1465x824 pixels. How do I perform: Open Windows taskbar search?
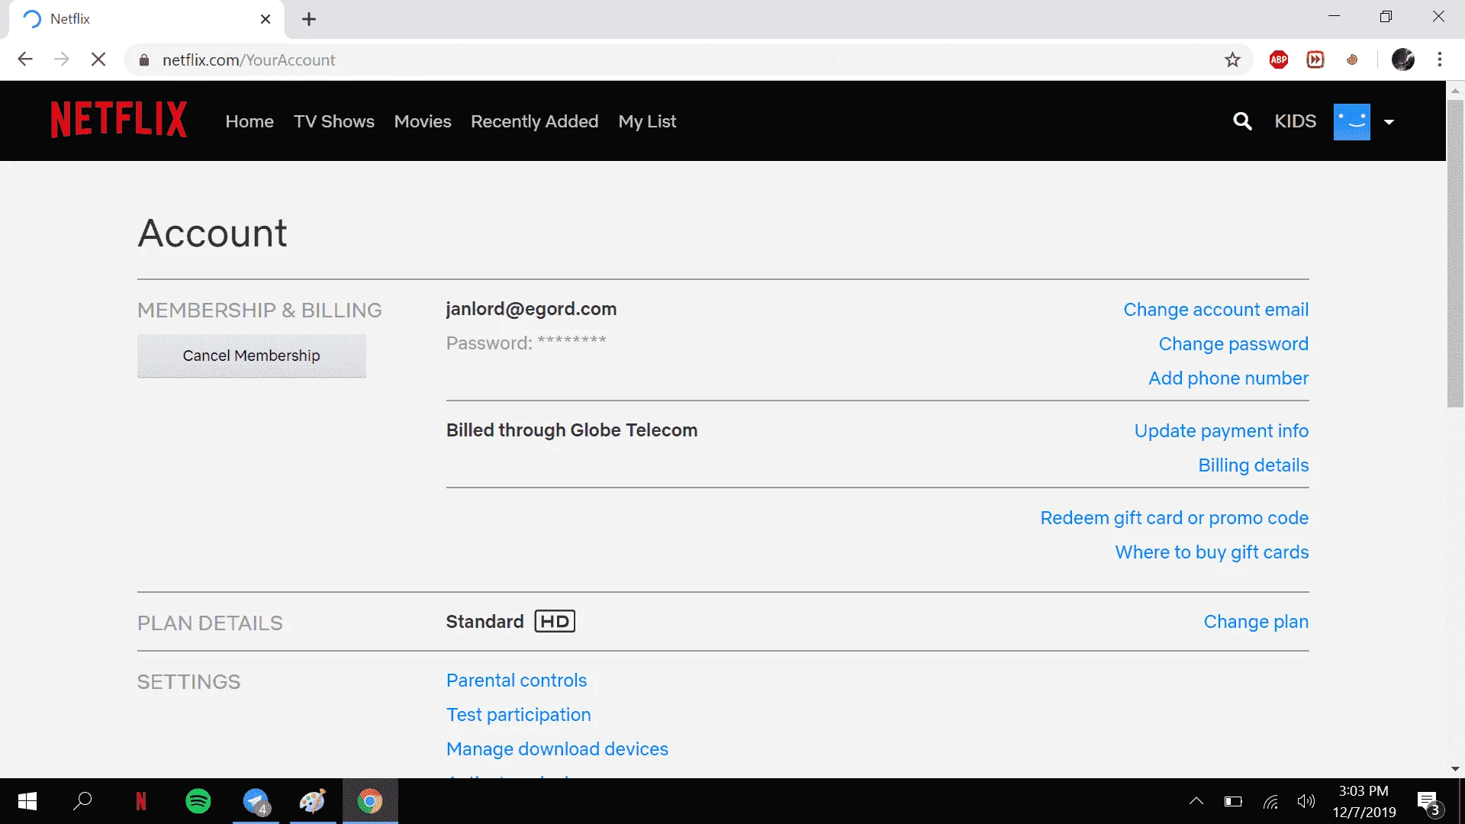[82, 801]
